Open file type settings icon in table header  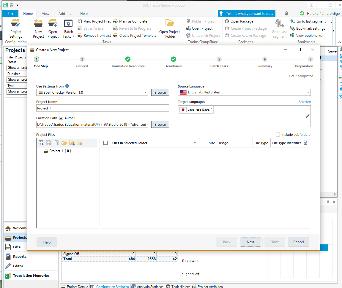click(x=305, y=143)
